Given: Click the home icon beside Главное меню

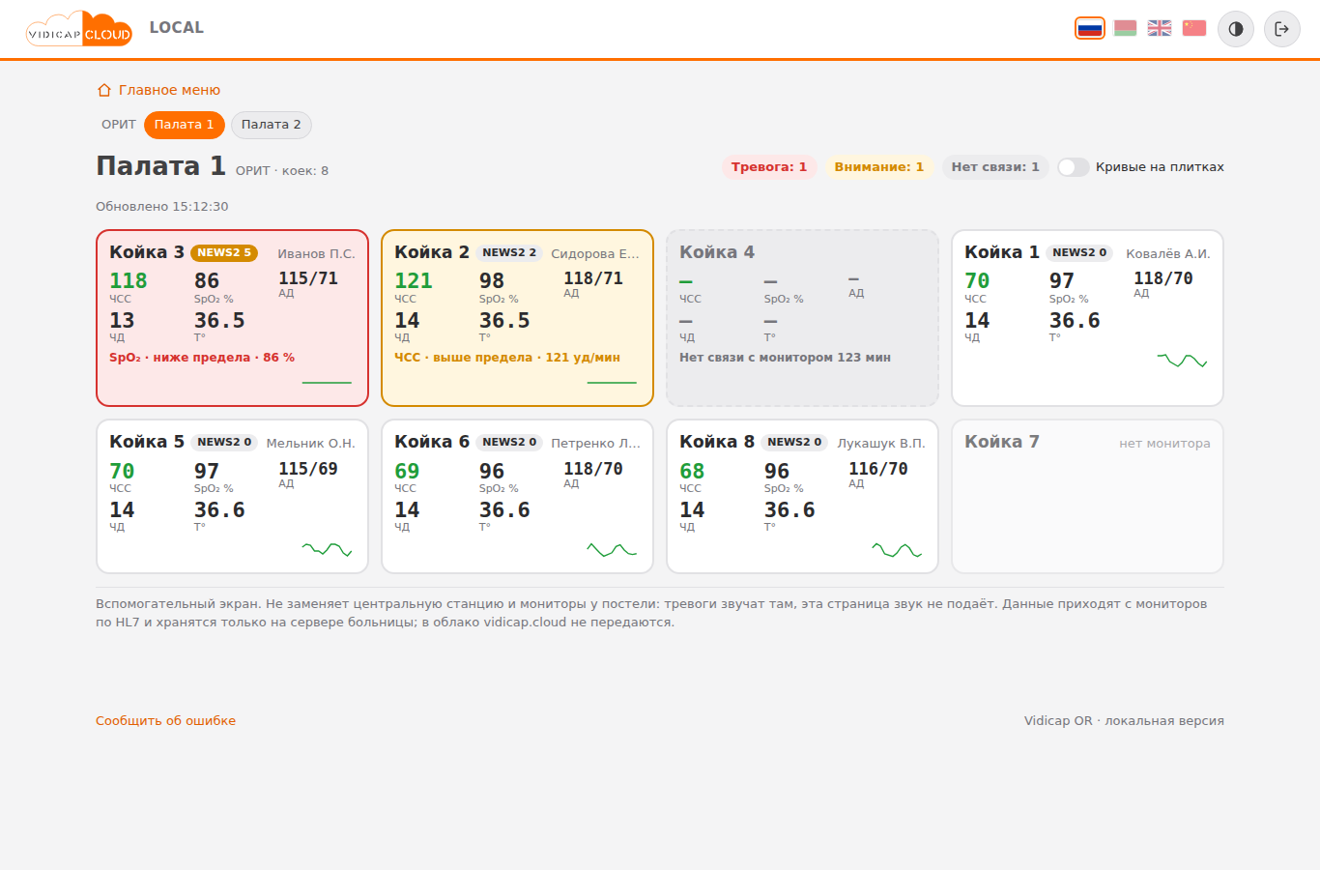Looking at the screenshot, I should coord(104,90).
